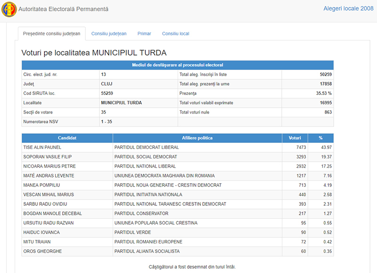Image resolution: width=377 pixels, height=273 pixels.
Task: Click the Câștigătorul a fost desemnat note
Action: pyautogui.click(x=192, y=267)
